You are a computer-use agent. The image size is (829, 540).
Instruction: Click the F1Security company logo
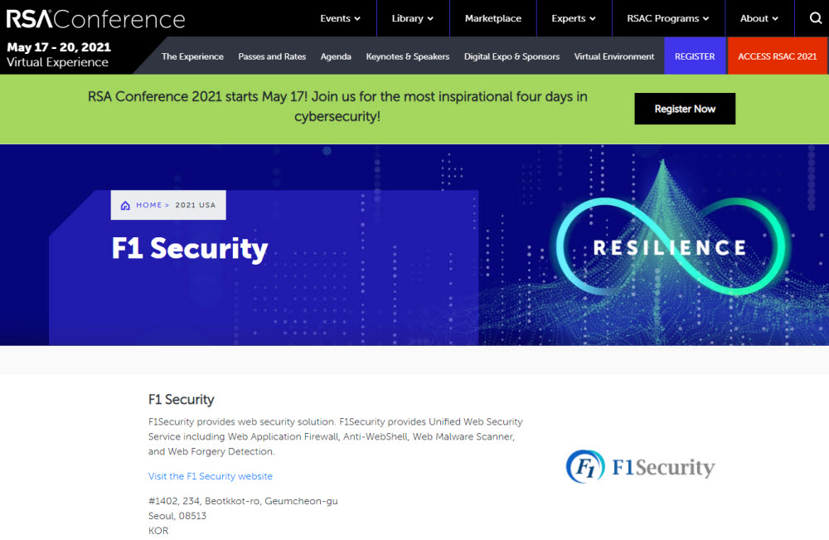click(x=640, y=466)
